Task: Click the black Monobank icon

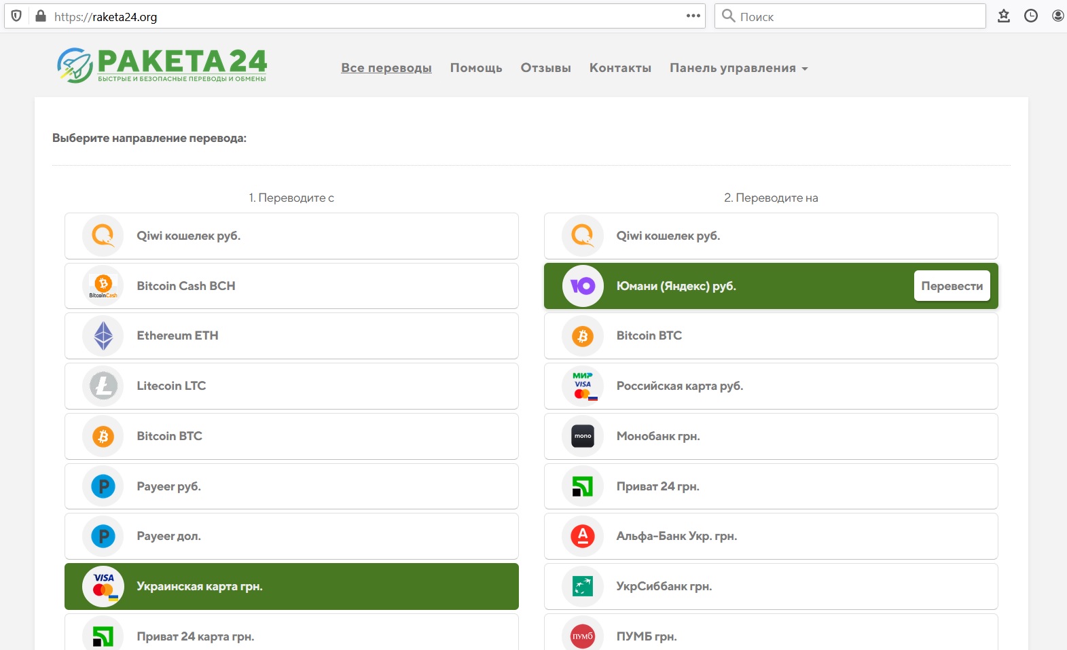Action: (583, 436)
